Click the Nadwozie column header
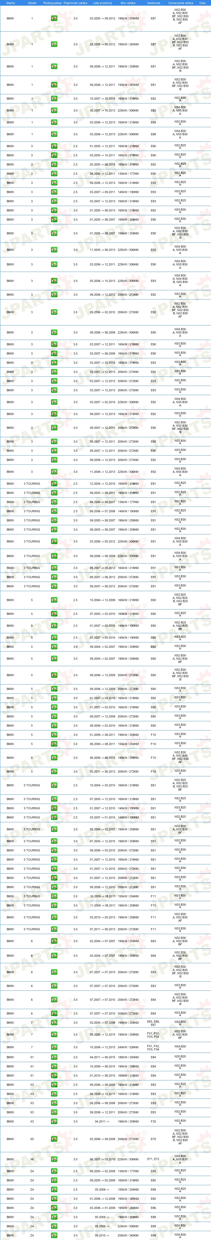The height and width of the screenshot is (1240, 211). click(x=153, y=3)
